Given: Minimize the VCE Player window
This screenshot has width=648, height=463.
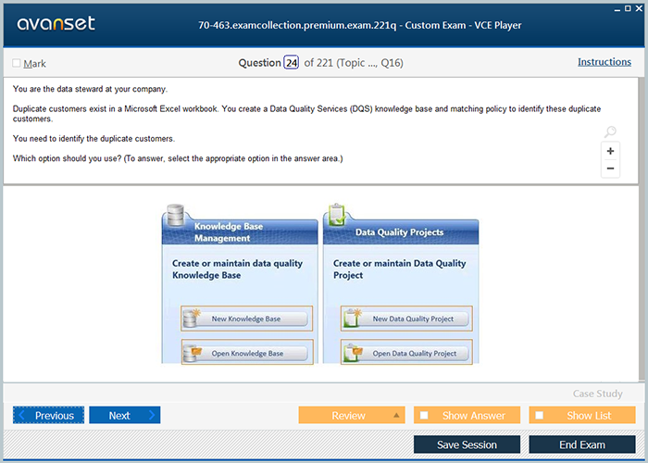Looking at the screenshot, I should tap(617, 9).
